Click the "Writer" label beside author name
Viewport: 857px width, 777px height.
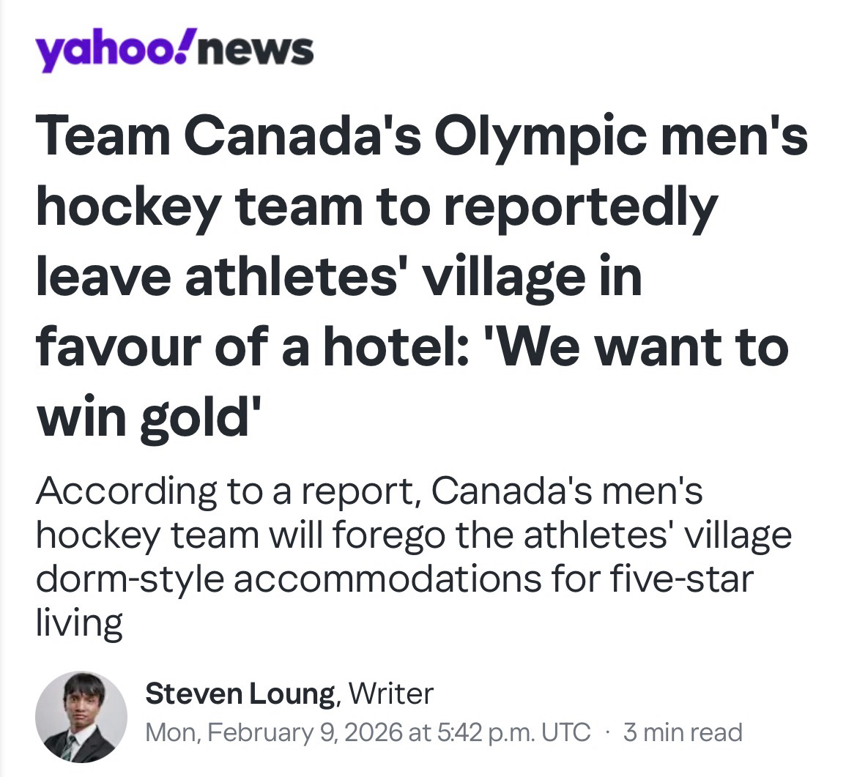point(391,693)
